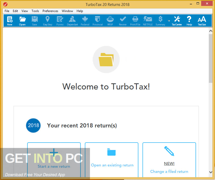Open the Window menu
This screenshot has width=215, height=180.
point(67,11)
